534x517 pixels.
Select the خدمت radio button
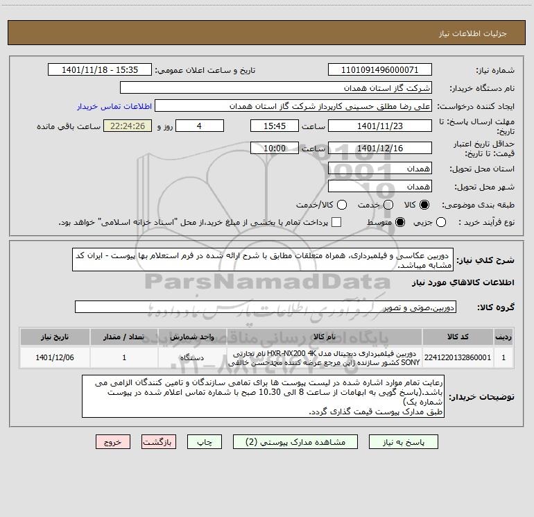[x=388, y=205]
